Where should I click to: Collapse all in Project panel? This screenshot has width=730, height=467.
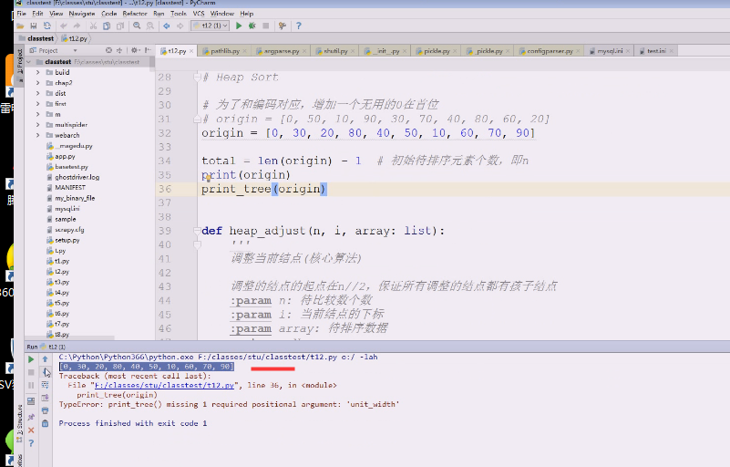pyautogui.click(x=119, y=50)
